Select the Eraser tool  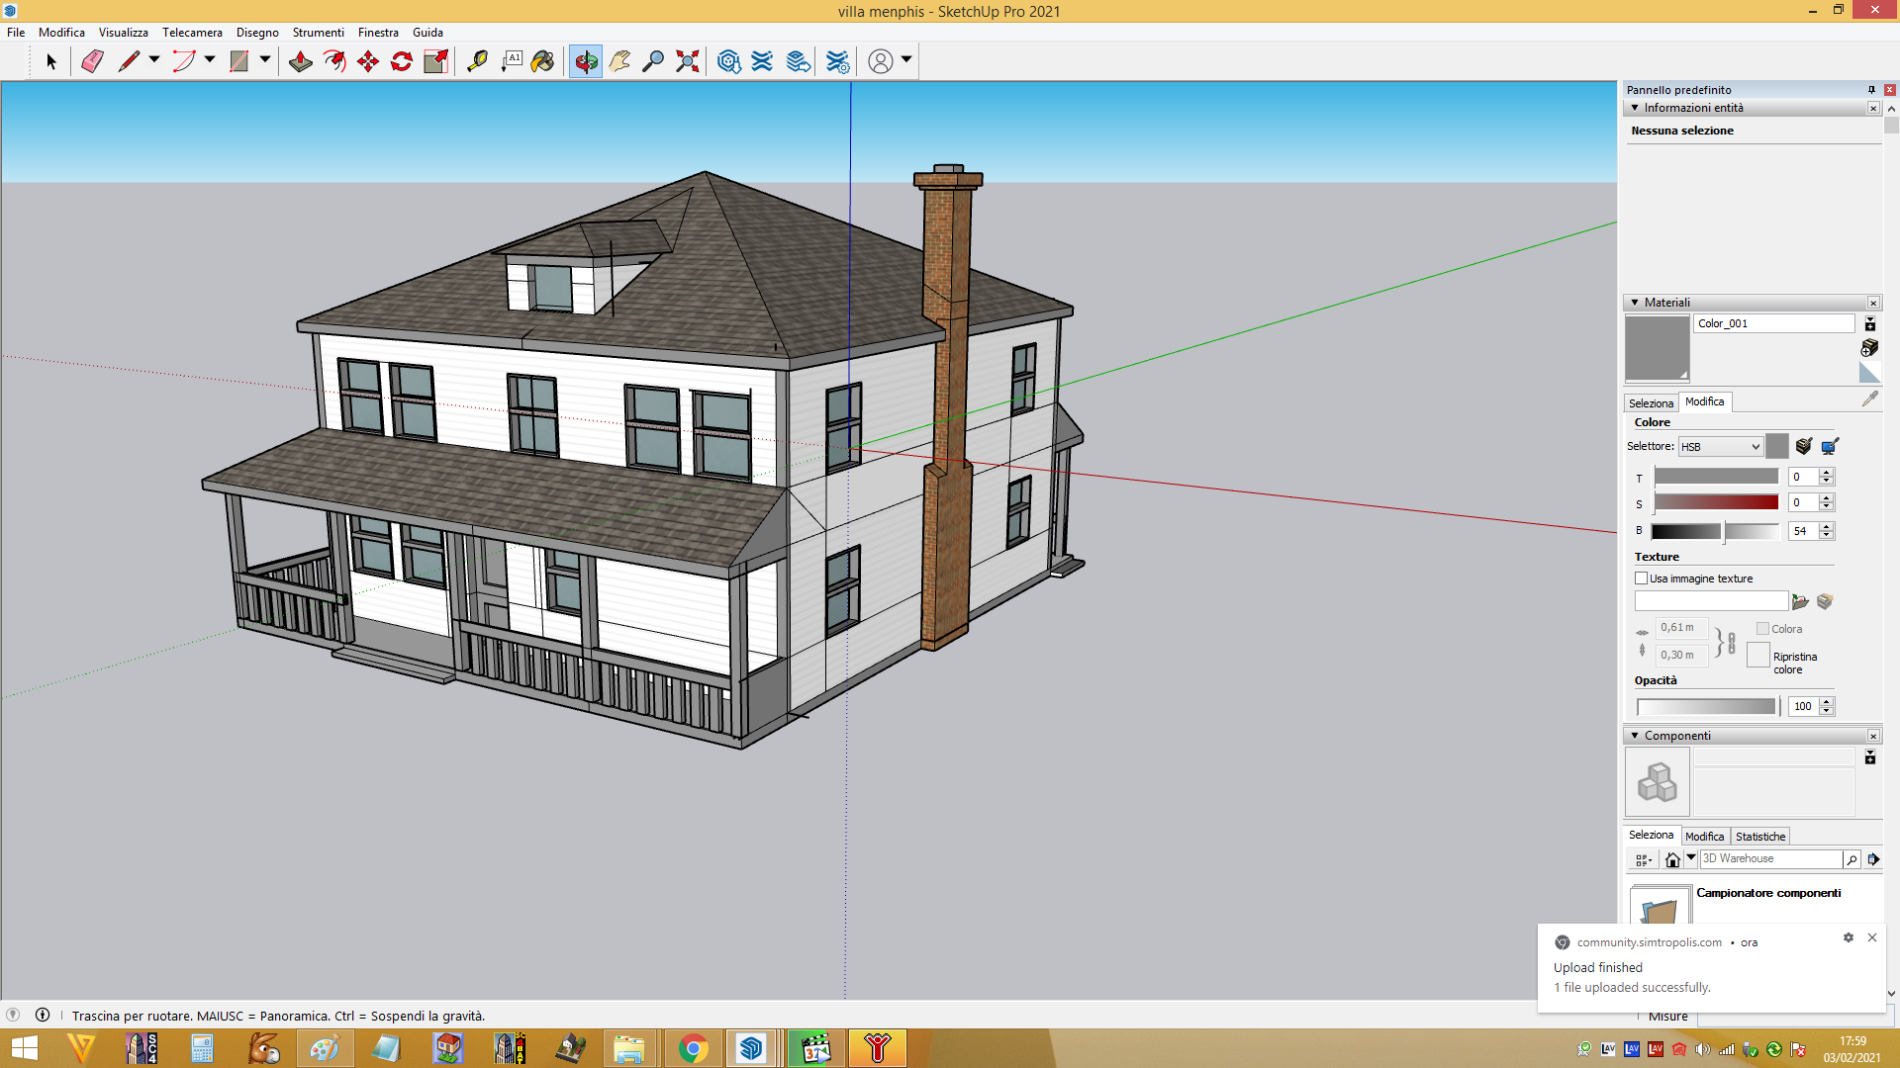[92, 61]
